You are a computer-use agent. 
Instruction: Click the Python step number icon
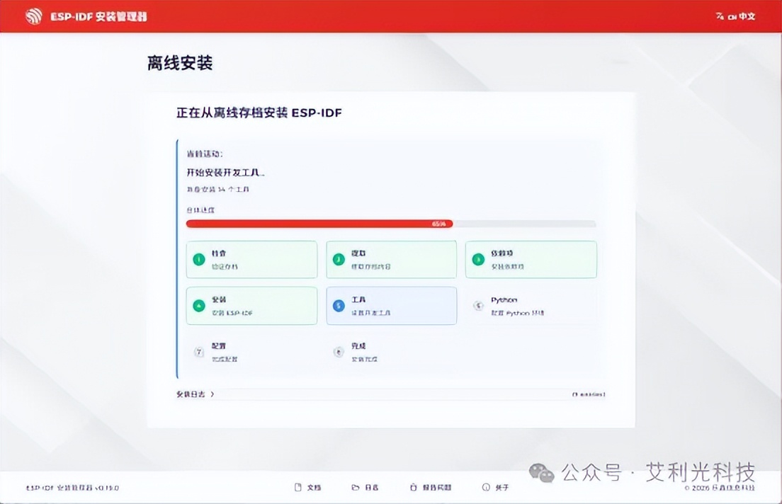point(478,306)
